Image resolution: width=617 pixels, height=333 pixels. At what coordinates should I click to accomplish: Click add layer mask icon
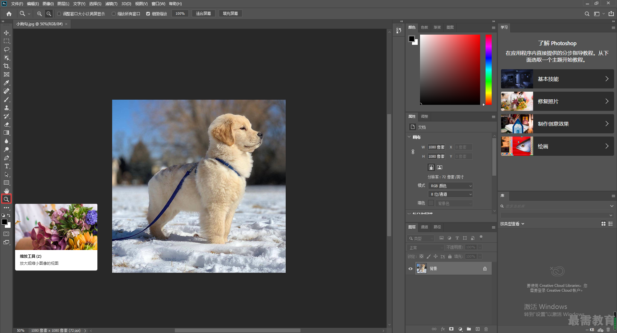pos(452,329)
